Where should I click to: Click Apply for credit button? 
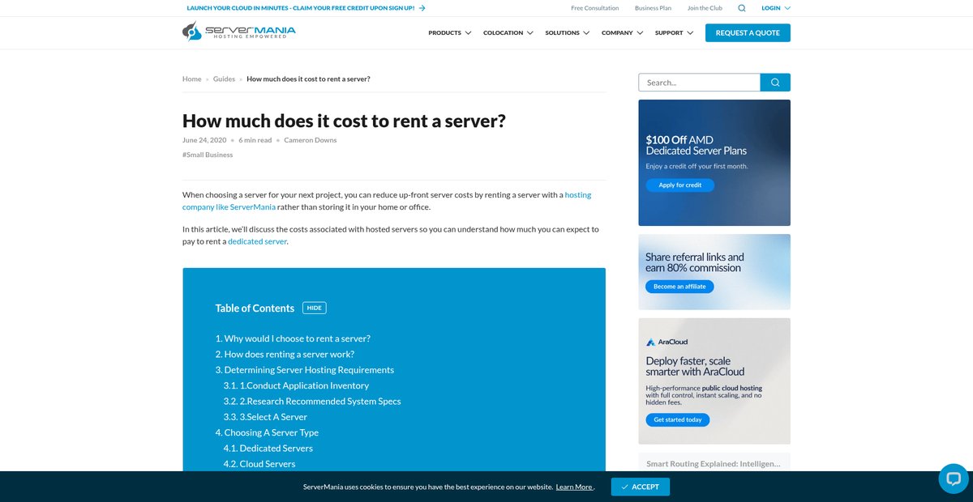pyautogui.click(x=679, y=185)
